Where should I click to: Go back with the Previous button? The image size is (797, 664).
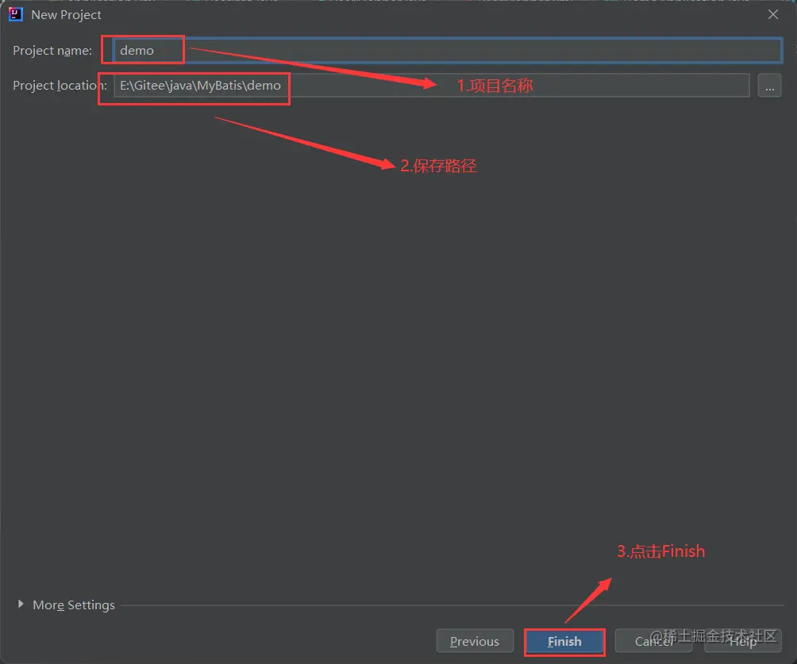click(475, 641)
